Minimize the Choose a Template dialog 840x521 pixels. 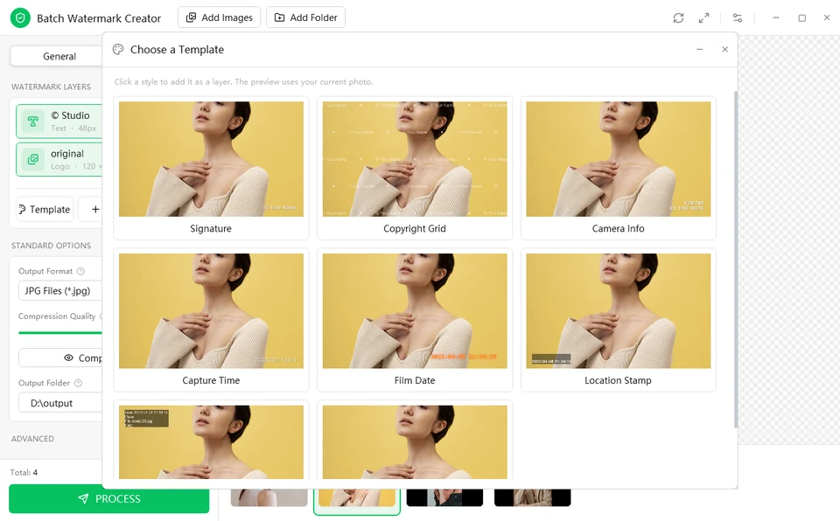(x=700, y=49)
